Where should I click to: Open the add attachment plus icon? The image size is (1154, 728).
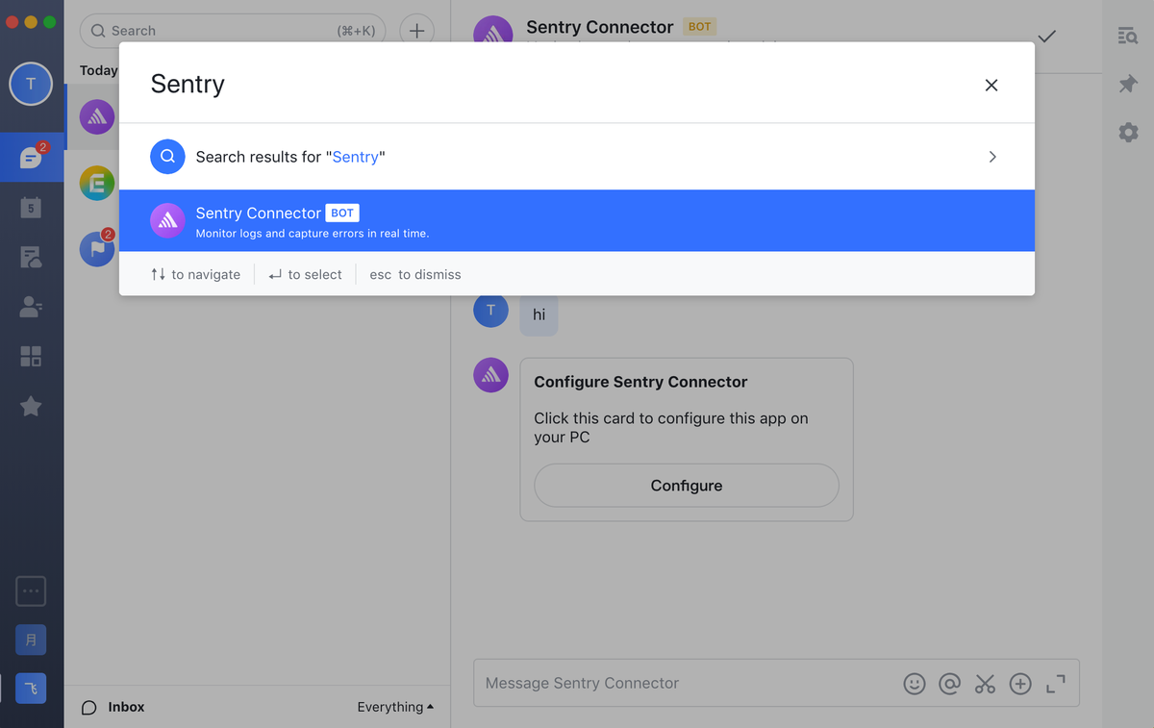(x=1020, y=684)
